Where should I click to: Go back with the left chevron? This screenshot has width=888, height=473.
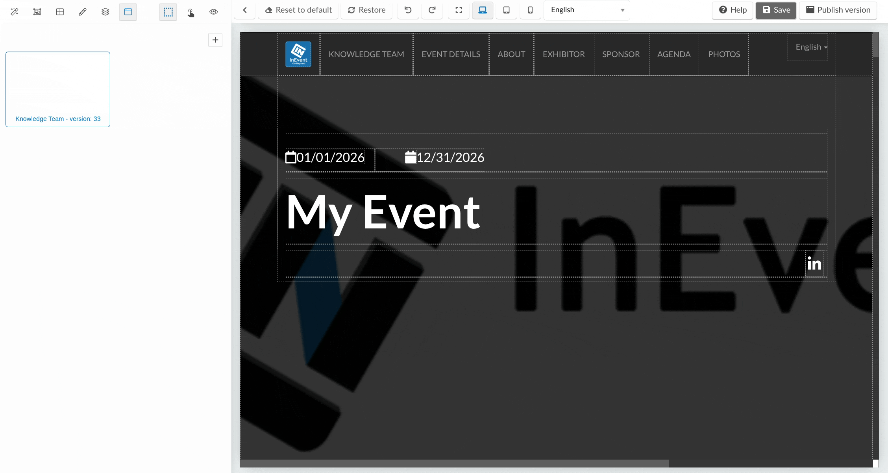(245, 10)
